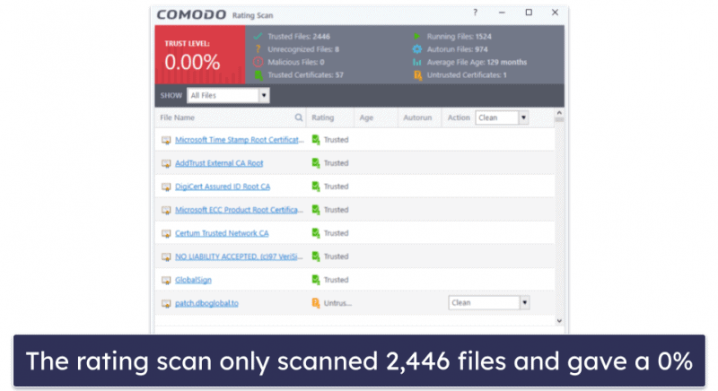This screenshot has height=391, width=718.
Task: Click the Untrusted Certificates orange icon
Action: [x=417, y=75]
